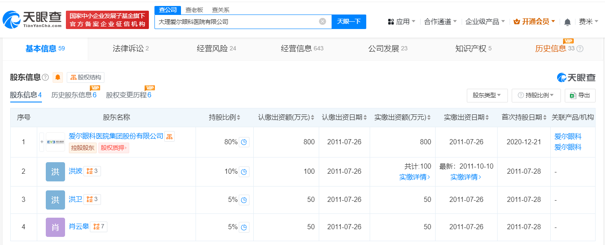The width and height of the screenshot is (605, 245).
Task: Open pie chart icon for 80% shareholding
Action: pos(244,142)
